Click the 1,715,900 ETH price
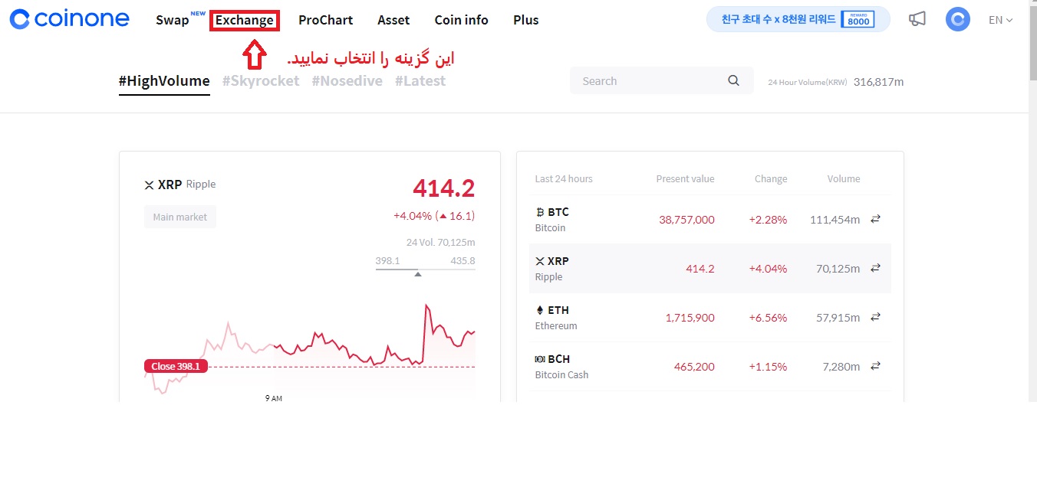 [x=690, y=318]
